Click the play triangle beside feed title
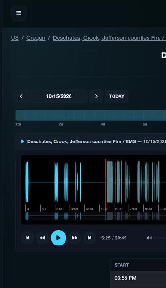The image size is (166, 288). 23,141
